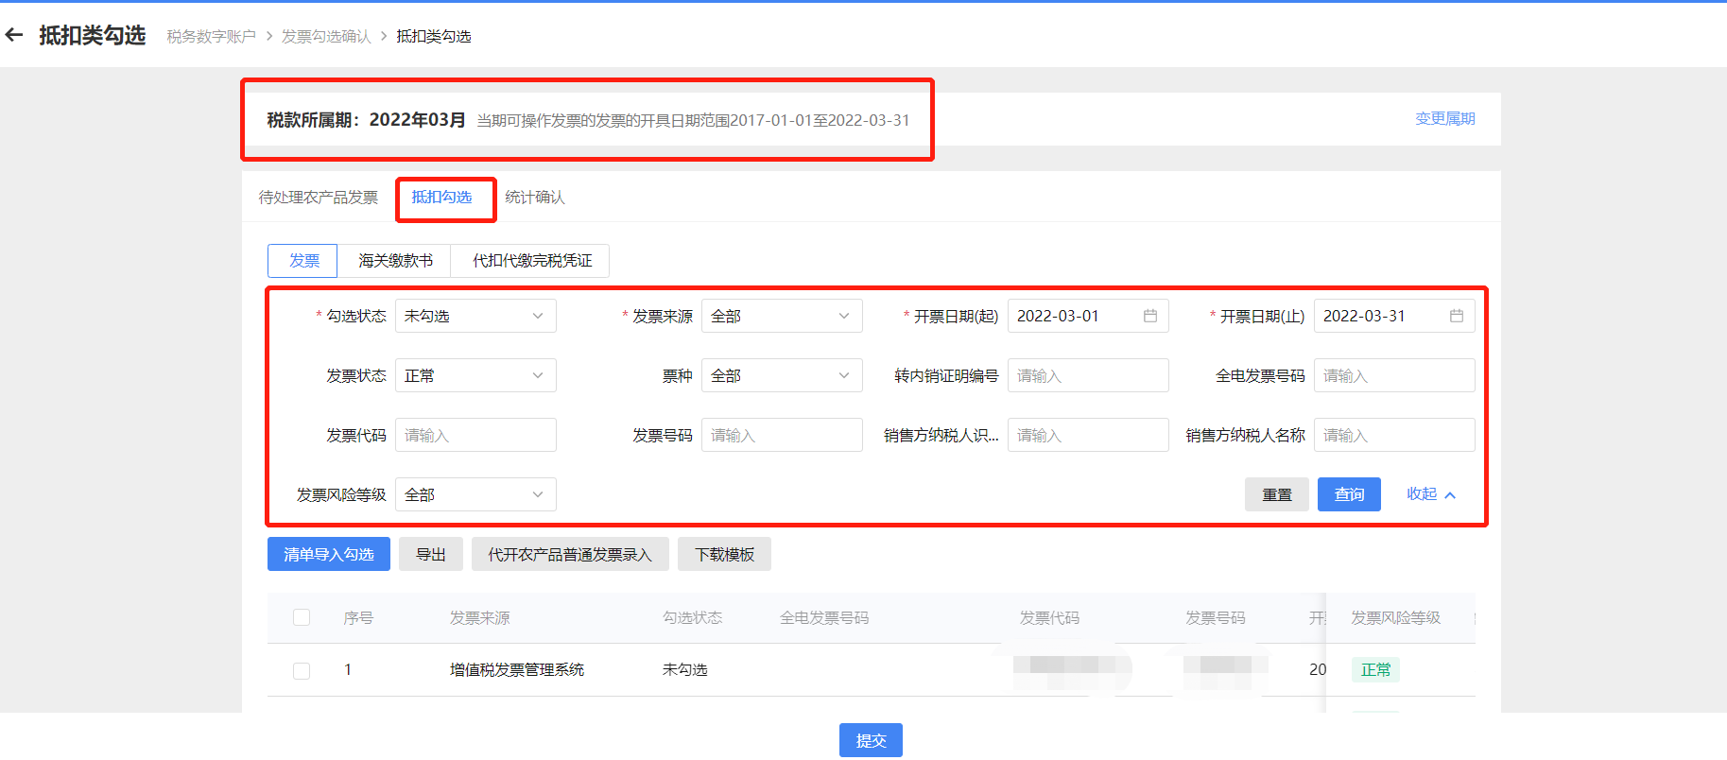Open the 票种 dropdown
Image resolution: width=1727 pixels, height=760 pixels.
tap(782, 375)
